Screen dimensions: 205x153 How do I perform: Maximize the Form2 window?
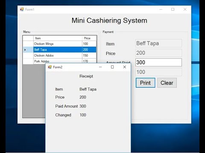pyautogui.click(x=112, y=67)
